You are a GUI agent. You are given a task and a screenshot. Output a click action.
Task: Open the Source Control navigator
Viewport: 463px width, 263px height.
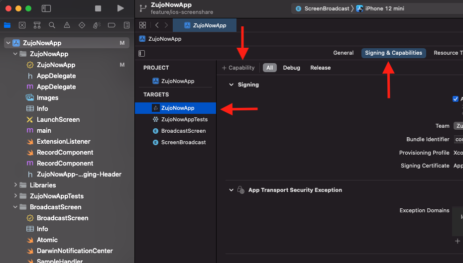[x=22, y=25]
